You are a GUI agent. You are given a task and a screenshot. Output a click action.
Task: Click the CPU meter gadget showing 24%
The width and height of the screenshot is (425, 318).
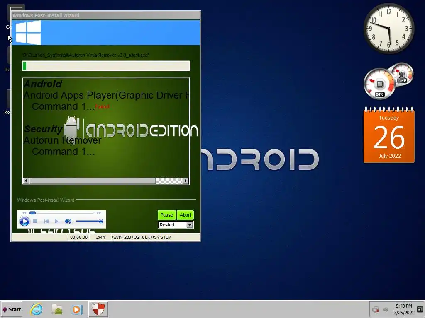click(379, 84)
